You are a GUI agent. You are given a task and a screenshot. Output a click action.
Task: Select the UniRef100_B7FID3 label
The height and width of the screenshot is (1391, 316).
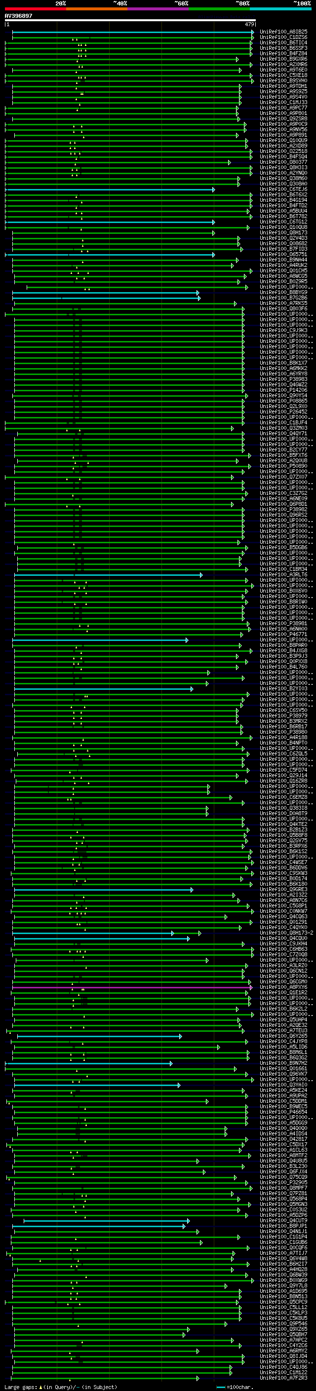point(283,249)
